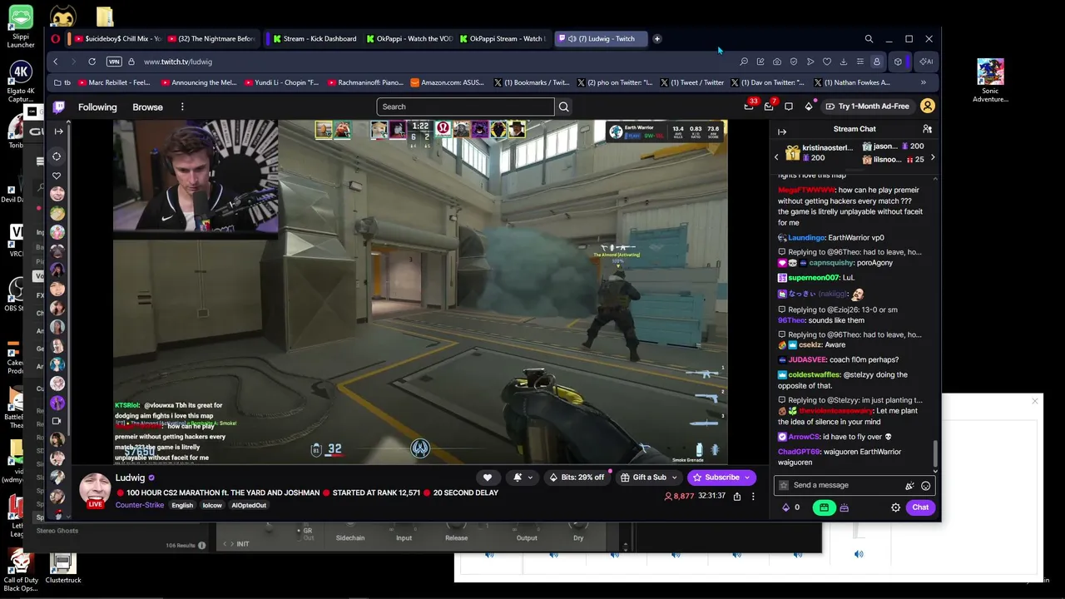
Task: Show more bookmarks with the overflow chevron
Action: [923, 82]
